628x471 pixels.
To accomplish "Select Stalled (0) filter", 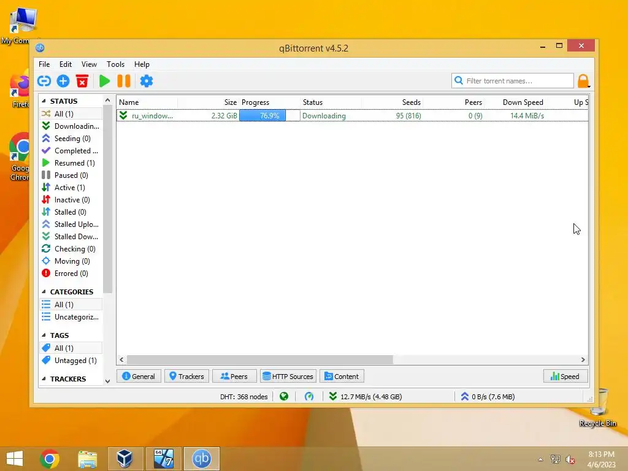I will (71, 212).
